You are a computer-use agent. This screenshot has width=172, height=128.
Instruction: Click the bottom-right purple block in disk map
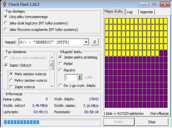(165, 105)
